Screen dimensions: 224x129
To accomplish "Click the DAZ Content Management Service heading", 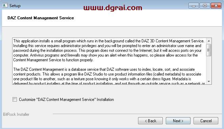I will [x=41, y=18].
